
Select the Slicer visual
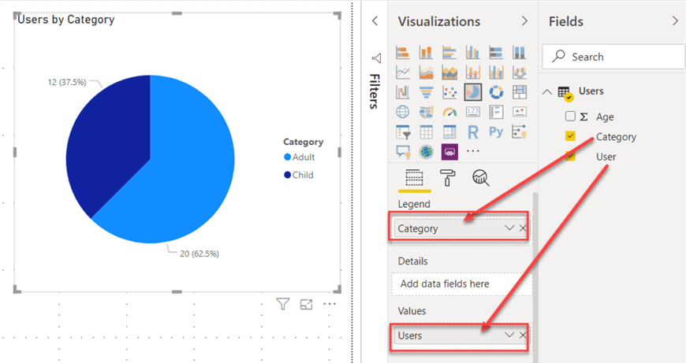(x=402, y=132)
